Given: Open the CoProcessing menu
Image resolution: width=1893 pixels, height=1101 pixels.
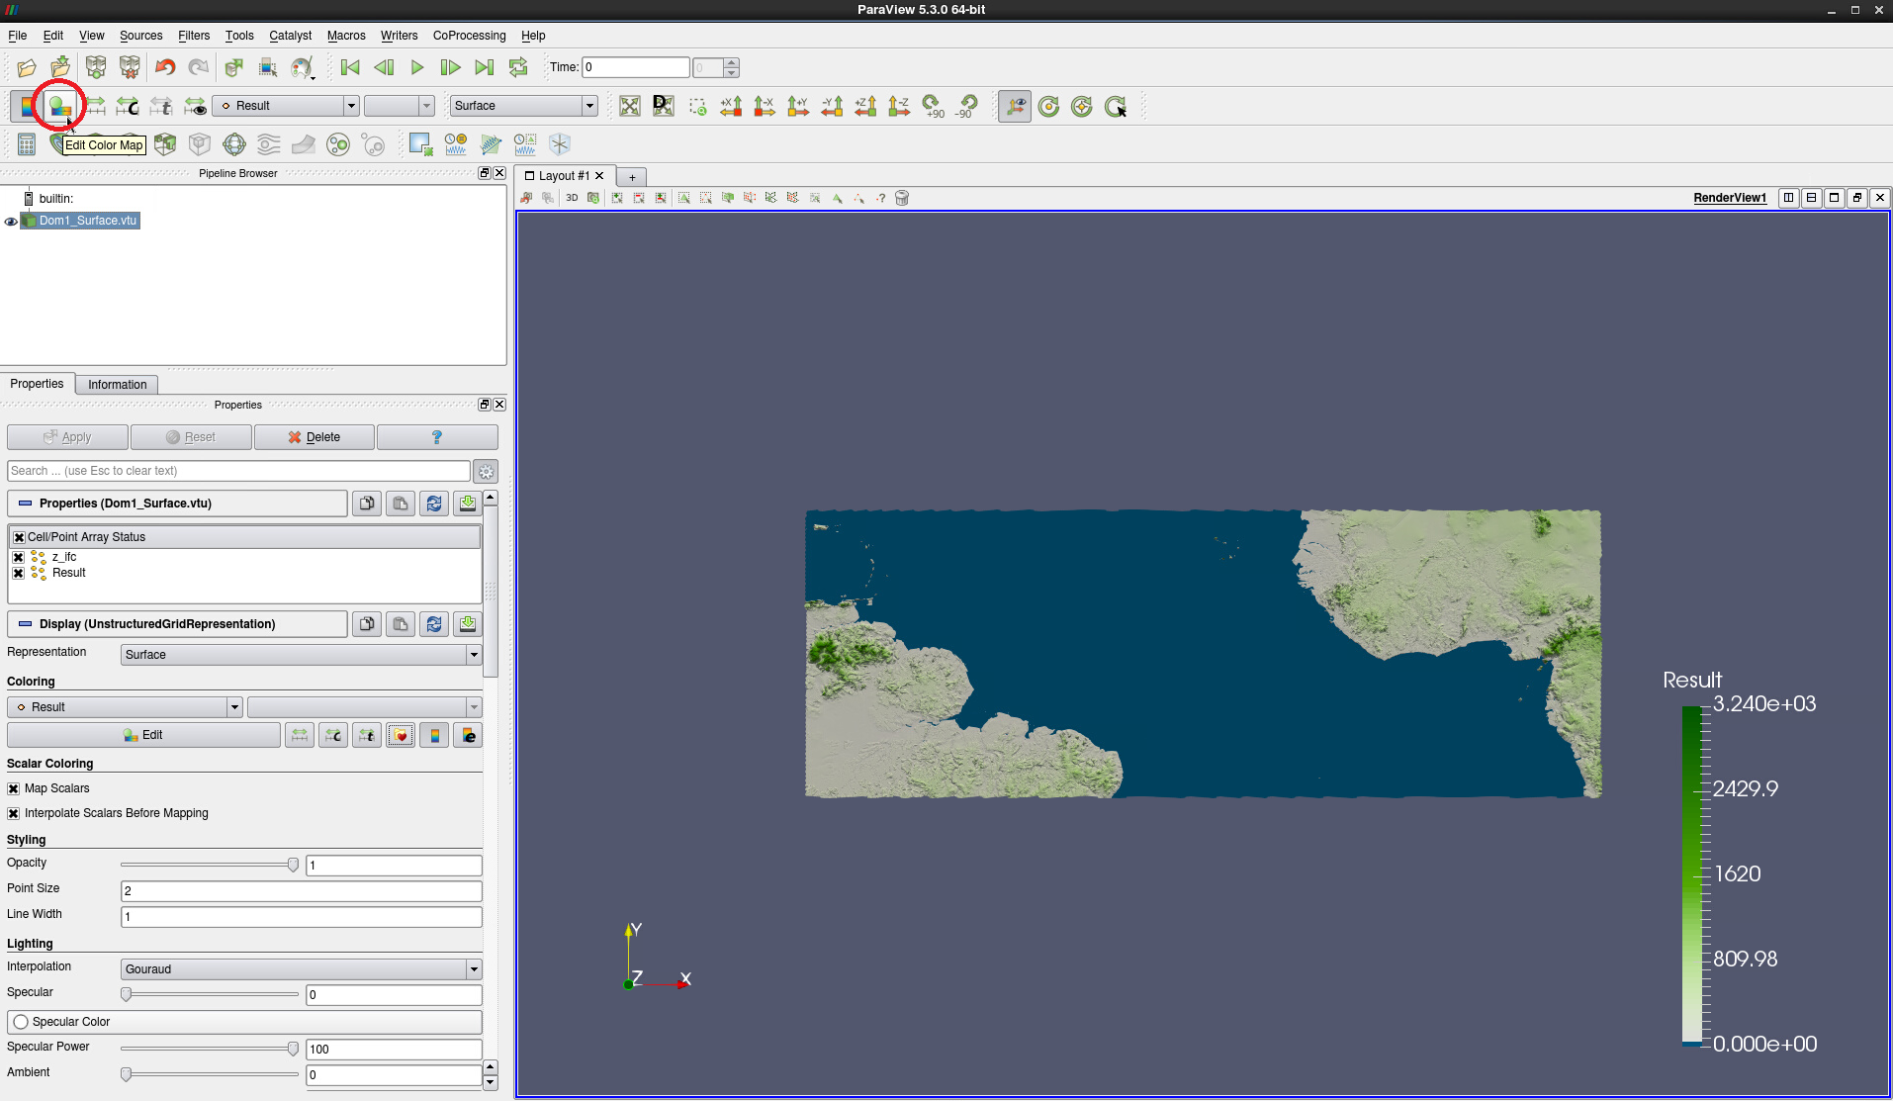Looking at the screenshot, I should (469, 36).
